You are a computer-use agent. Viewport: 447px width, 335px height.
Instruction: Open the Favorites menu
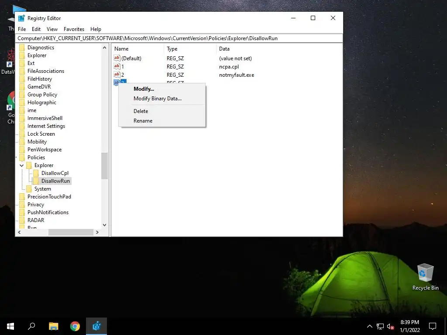(74, 29)
